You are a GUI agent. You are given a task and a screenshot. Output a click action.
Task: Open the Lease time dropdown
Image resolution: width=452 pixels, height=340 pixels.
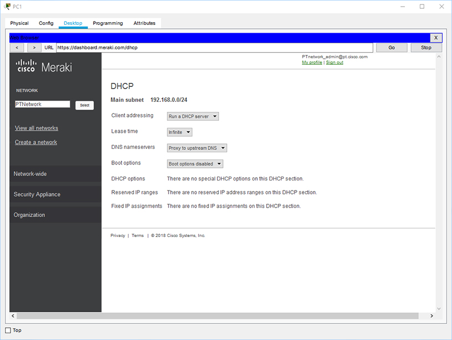pyautogui.click(x=180, y=132)
